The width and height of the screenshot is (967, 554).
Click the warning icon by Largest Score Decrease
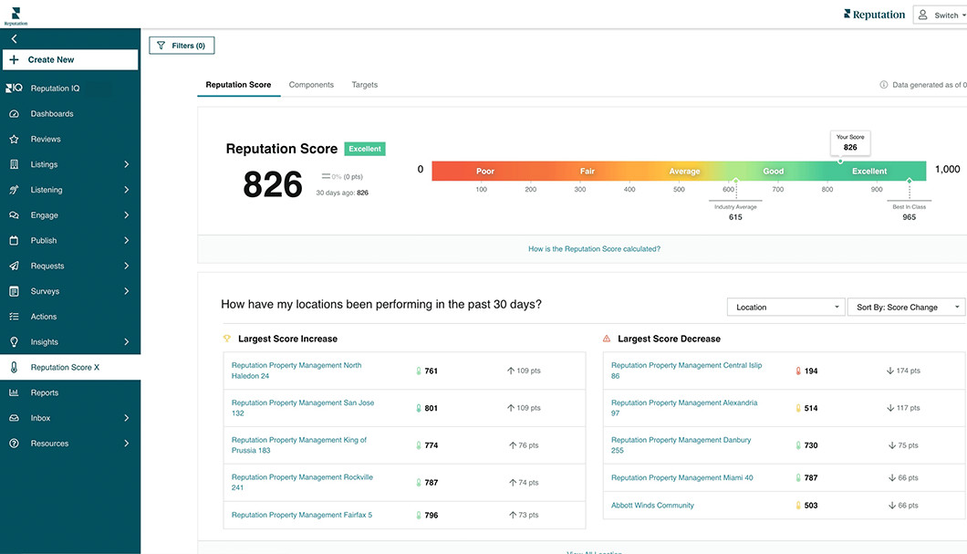pyautogui.click(x=607, y=338)
